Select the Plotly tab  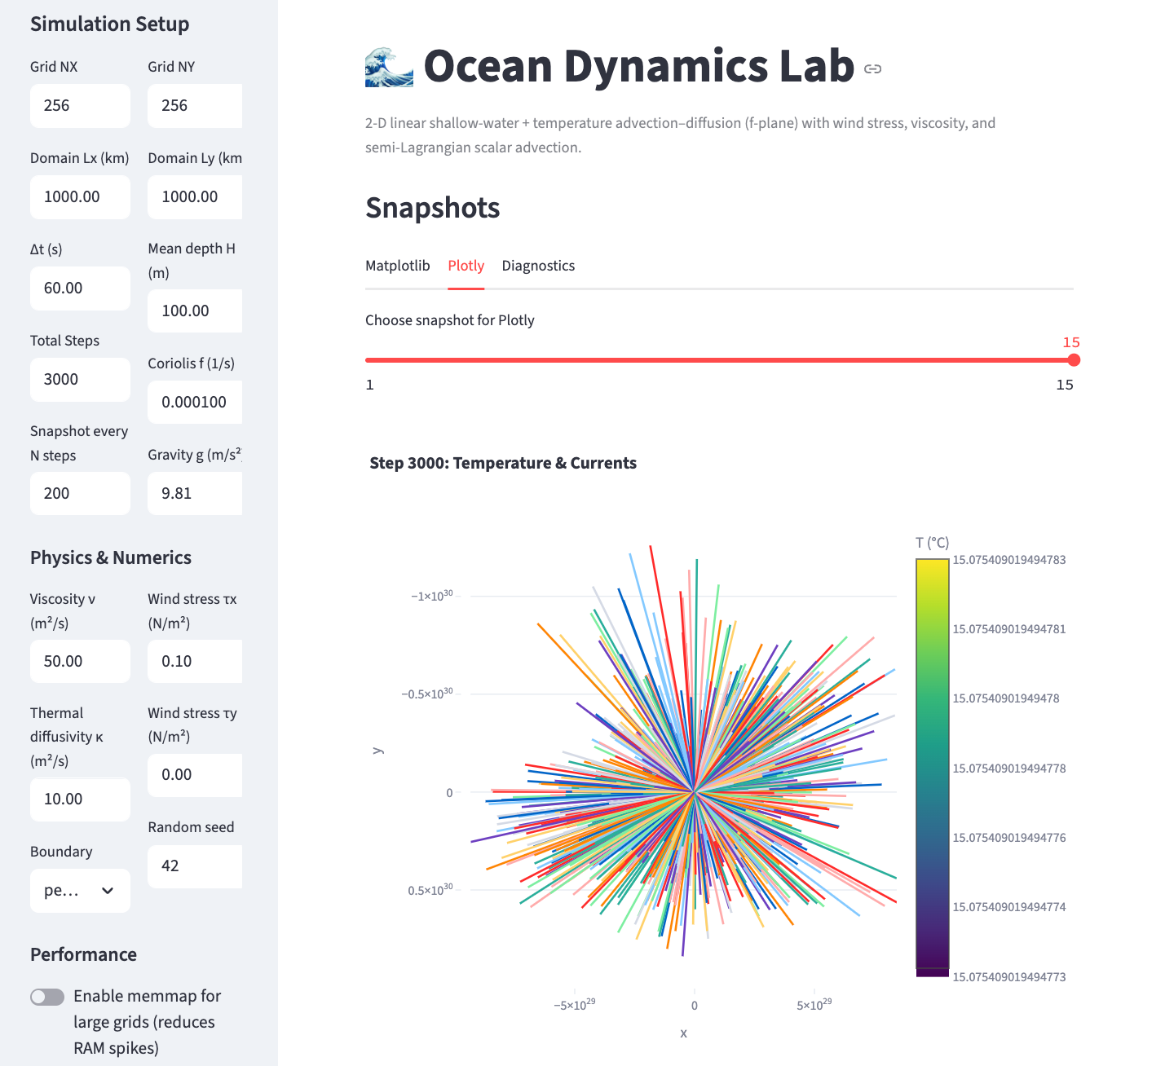(466, 266)
